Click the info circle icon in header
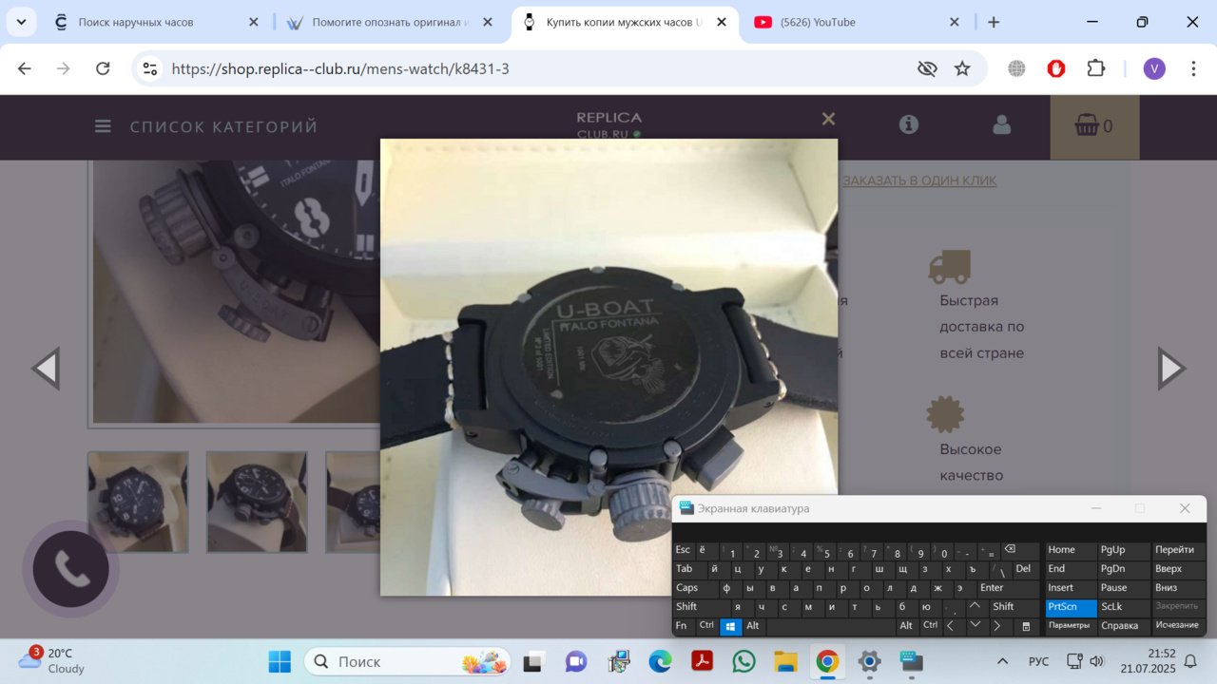This screenshot has height=684, width=1217. 909,124
